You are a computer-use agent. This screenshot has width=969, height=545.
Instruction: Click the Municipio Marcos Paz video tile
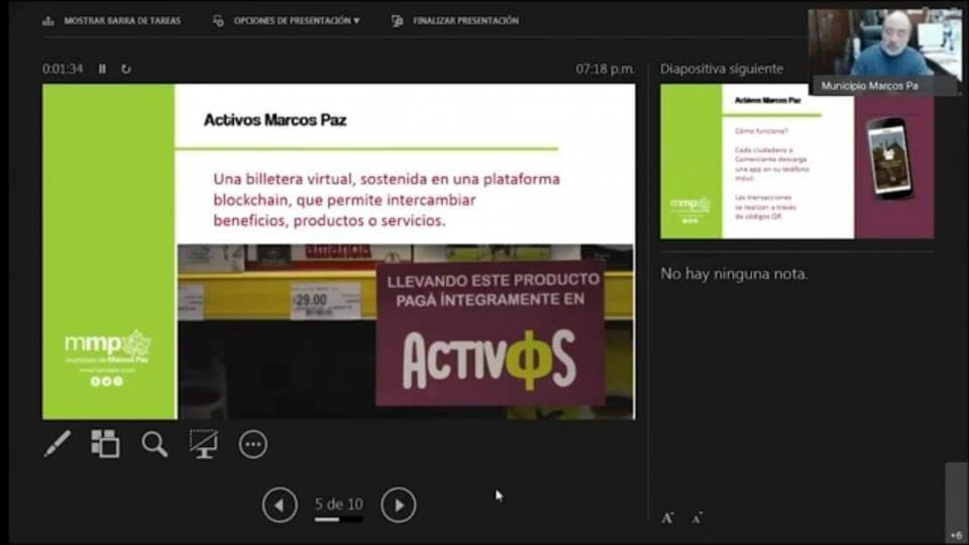(x=884, y=52)
